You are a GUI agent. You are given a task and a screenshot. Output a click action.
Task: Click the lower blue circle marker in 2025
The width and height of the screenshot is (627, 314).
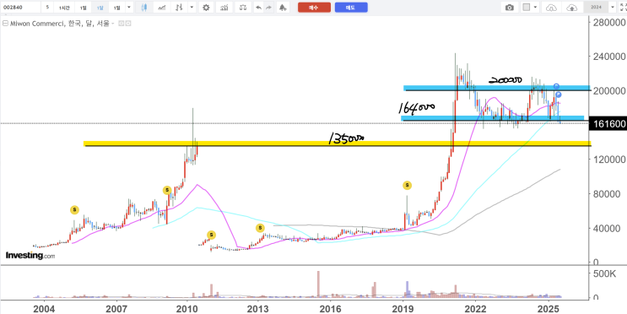click(x=559, y=95)
